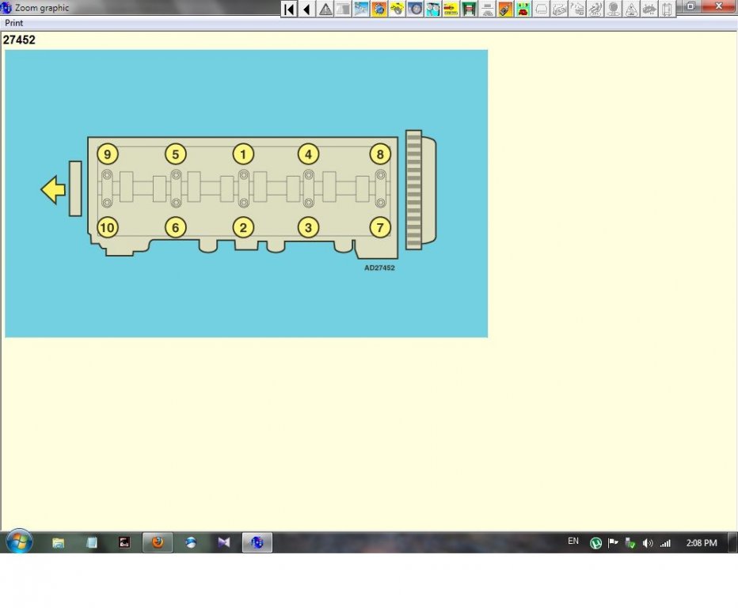
Task: Open Windows Explorer folder from taskbar
Action: click(58, 542)
